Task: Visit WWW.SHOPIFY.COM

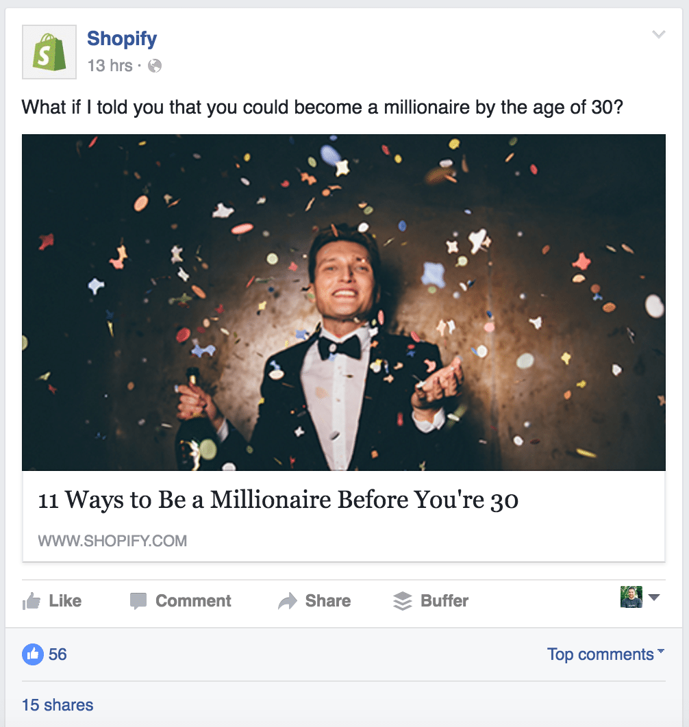Action: pyautogui.click(x=112, y=541)
